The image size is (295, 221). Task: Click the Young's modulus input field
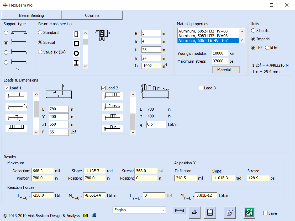[220, 53]
